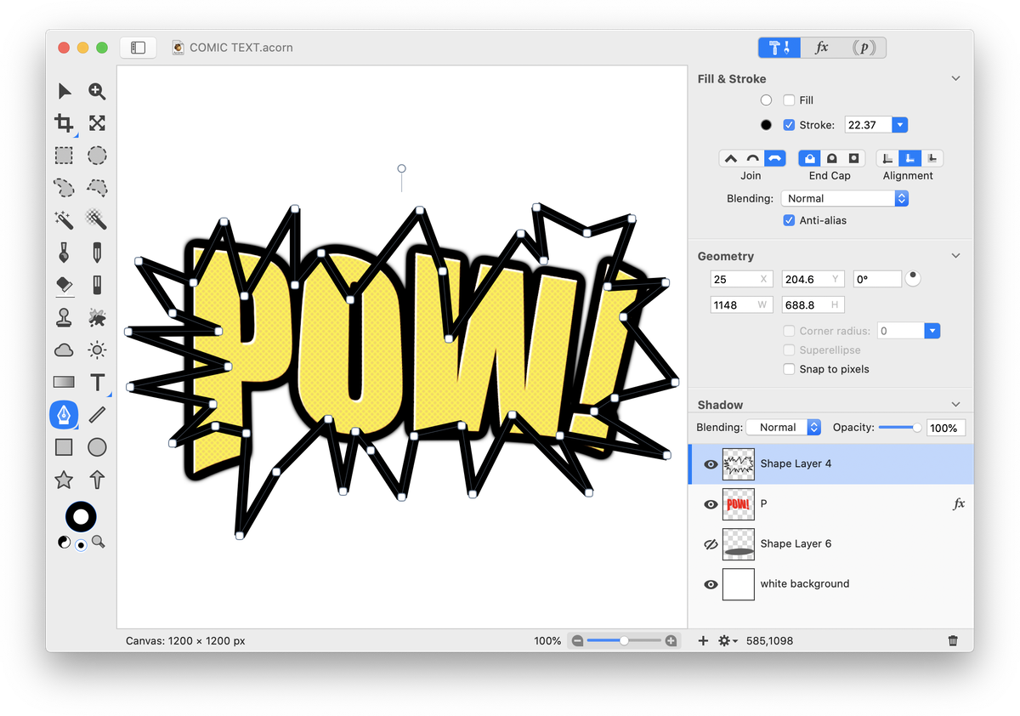1020x716 pixels.
Task: Open the Stroke width dropdown
Action: (899, 125)
